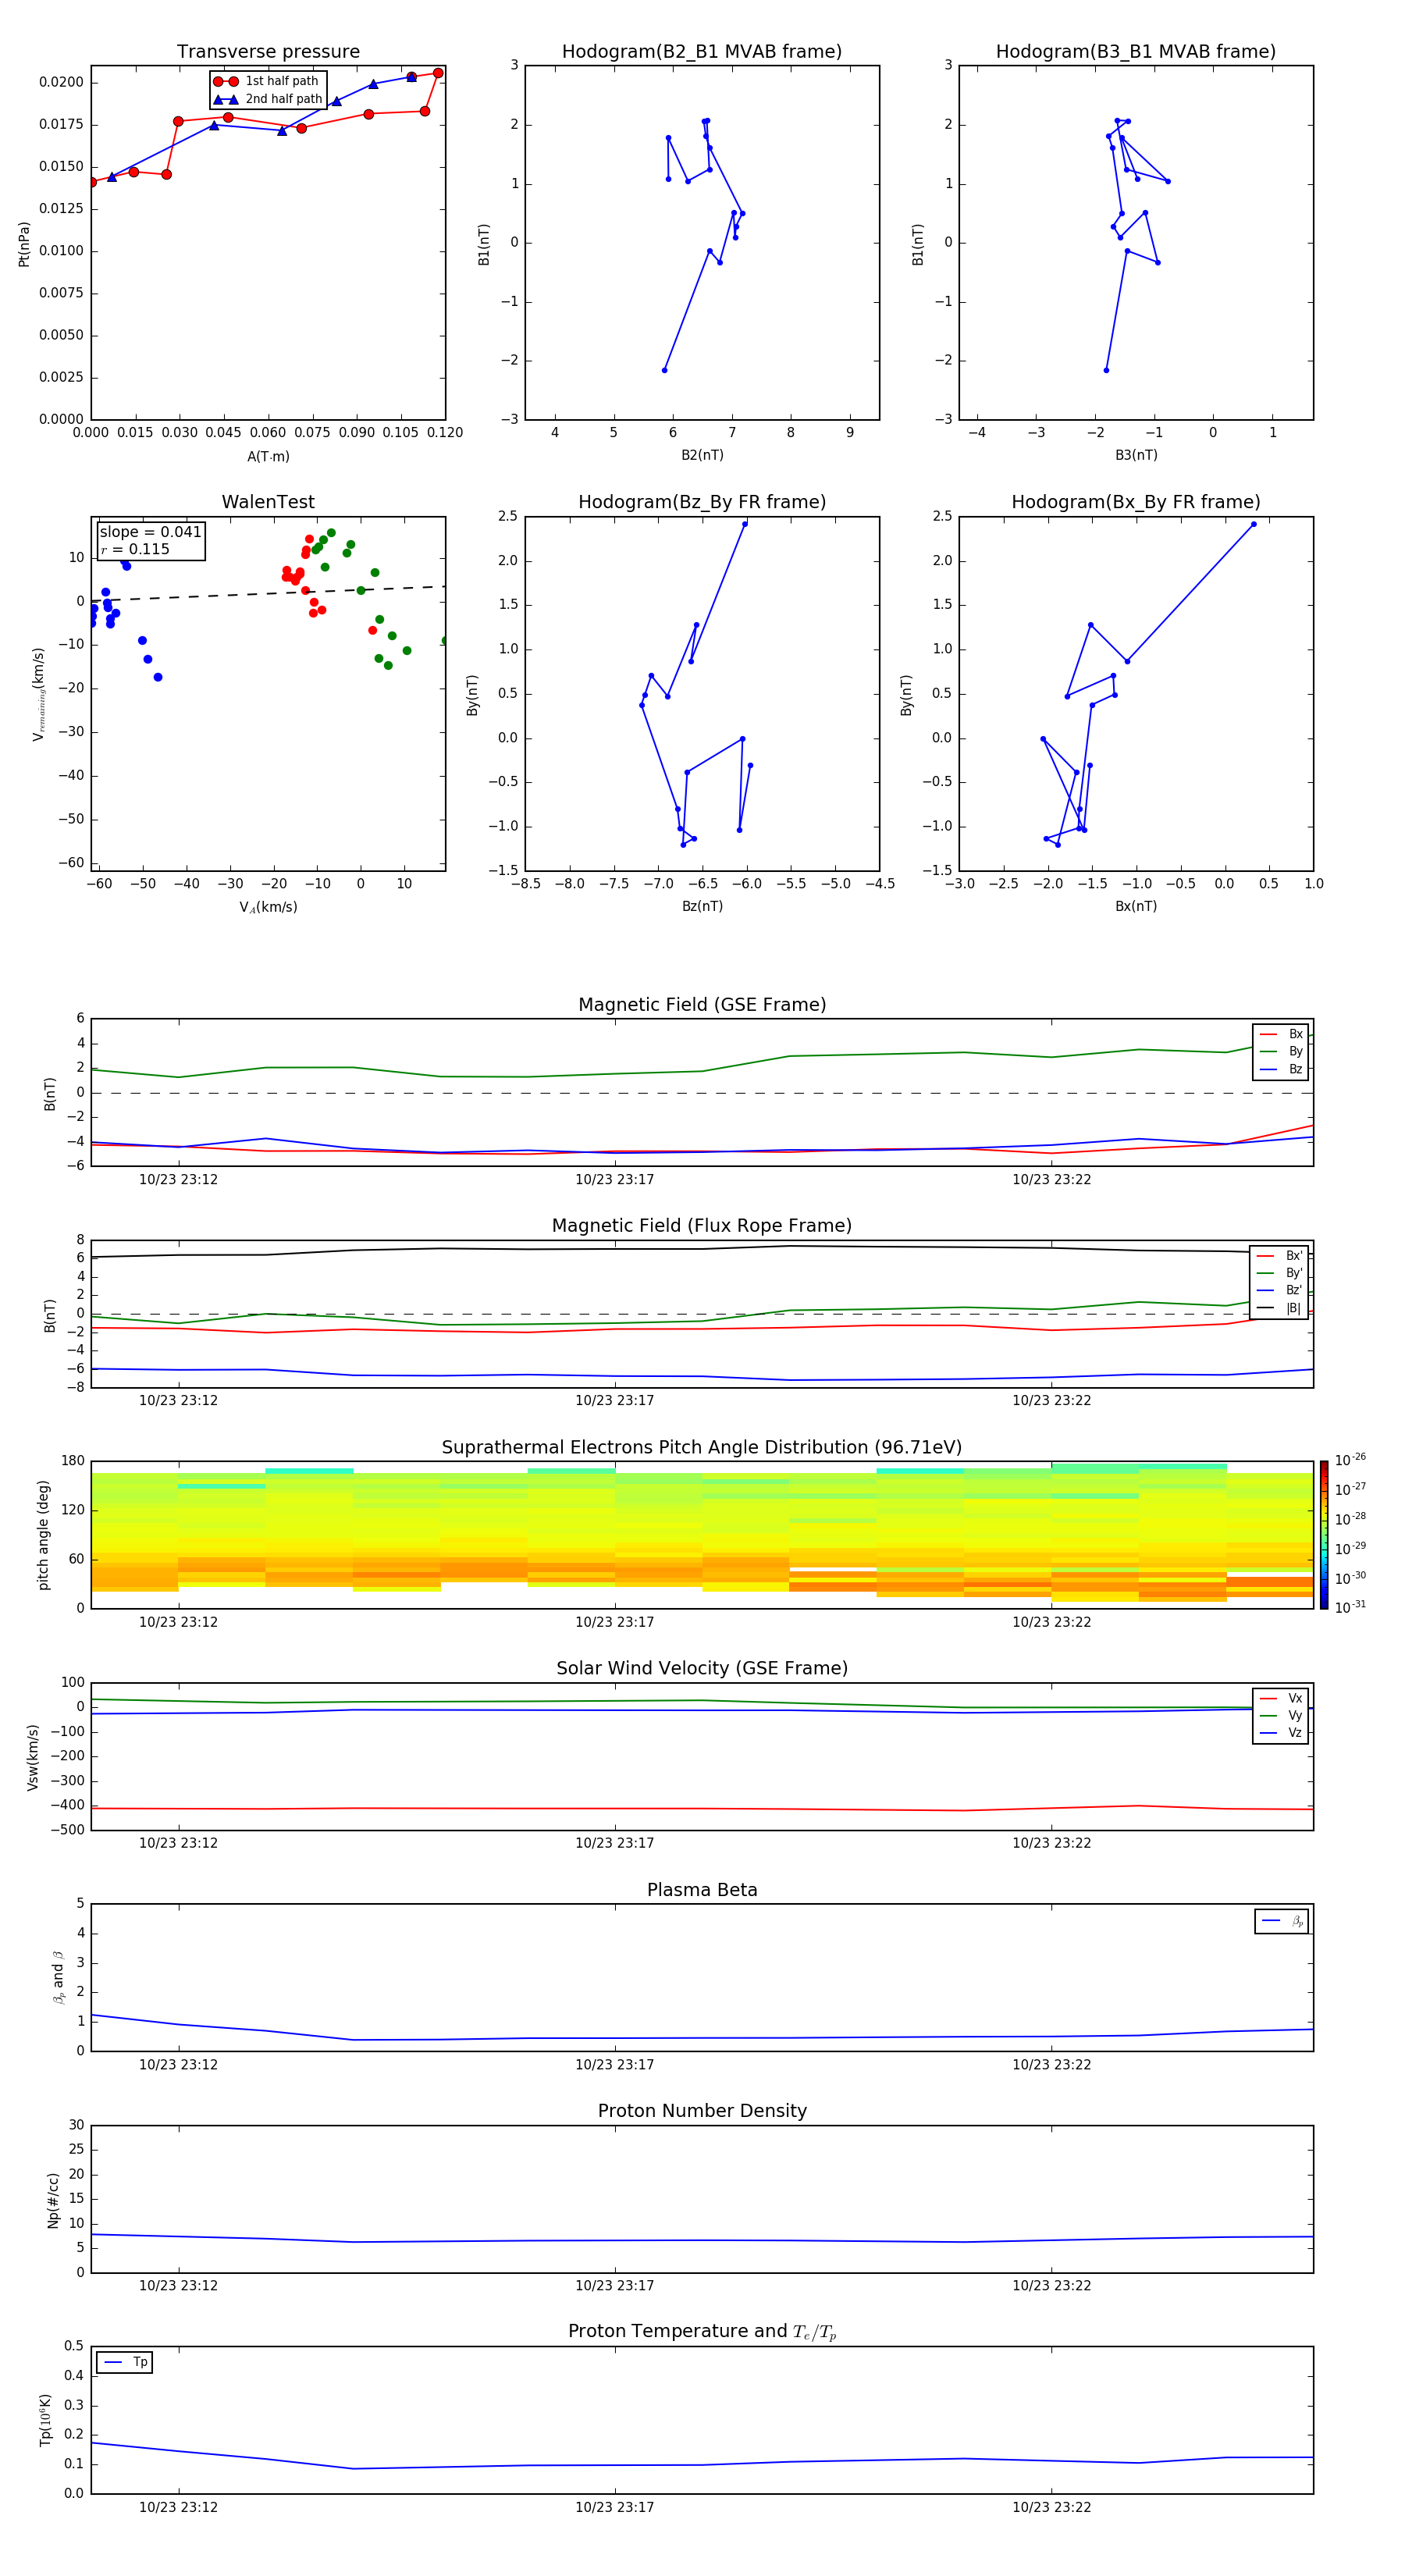Image resolution: width=1405 pixels, height=2576 pixels.
Task: Click the "V_A(km/s)" x-axis label
Action: click(x=268, y=907)
